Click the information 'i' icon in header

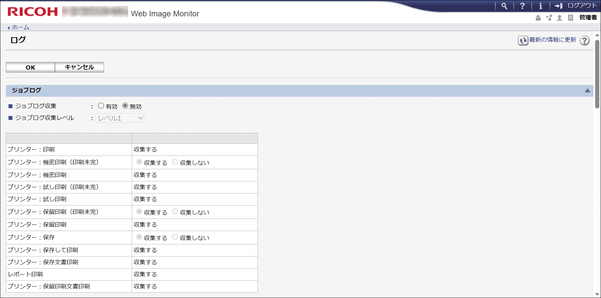click(540, 6)
